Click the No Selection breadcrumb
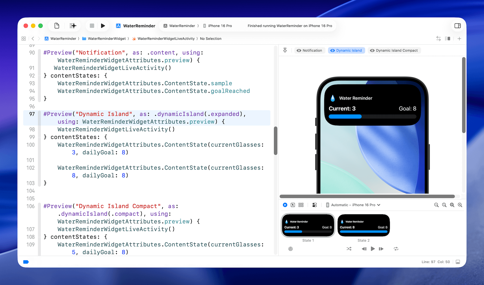 [x=210, y=39]
